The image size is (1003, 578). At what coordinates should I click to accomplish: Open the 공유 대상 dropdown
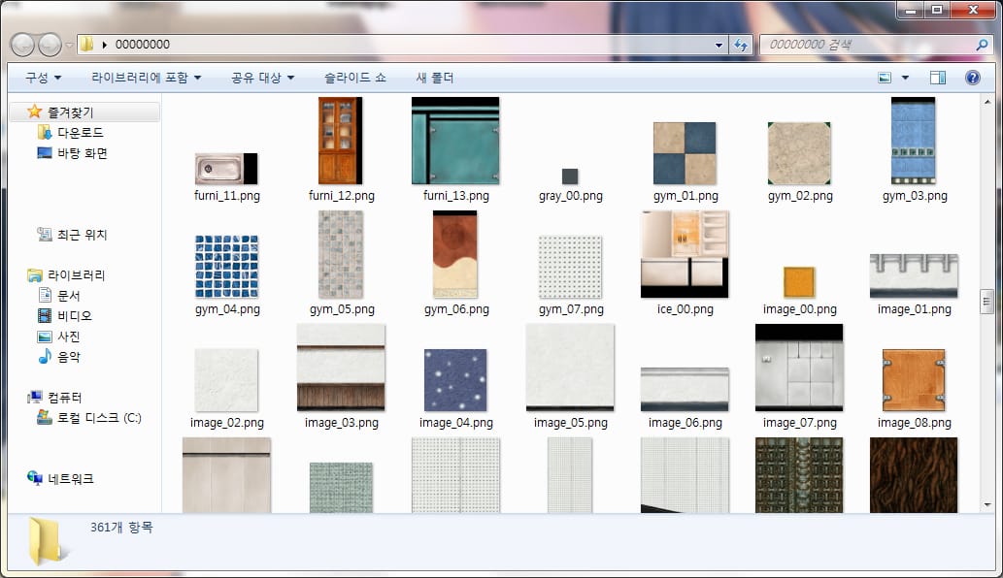(263, 78)
